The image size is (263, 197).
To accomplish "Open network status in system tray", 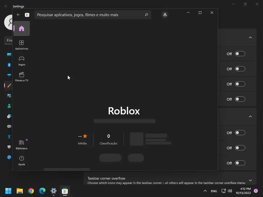I will [223, 191].
